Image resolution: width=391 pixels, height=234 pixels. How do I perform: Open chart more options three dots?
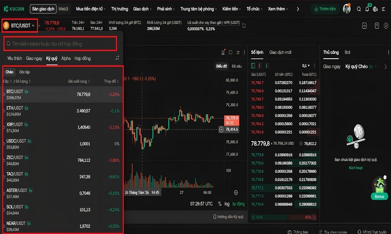(x=245, y=52)
